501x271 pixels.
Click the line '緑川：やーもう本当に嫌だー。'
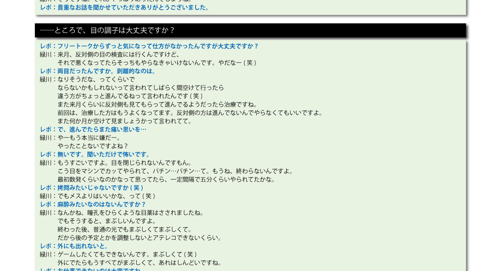click(x=81, y=138)
